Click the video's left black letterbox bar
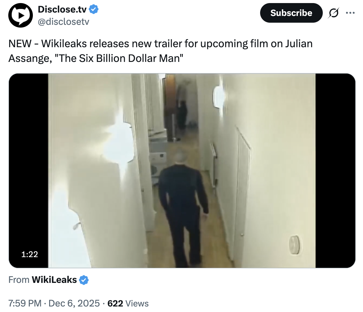Viewport: 363px width, 312px height. tap(29, 171)
